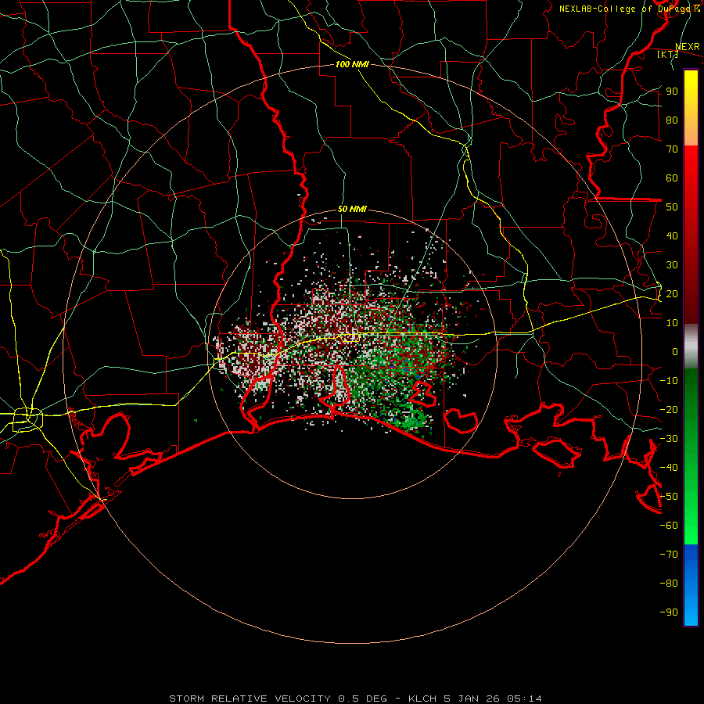Click the -20 value on the scale
This screenshot has width=704, height=704.
(670, 410)
